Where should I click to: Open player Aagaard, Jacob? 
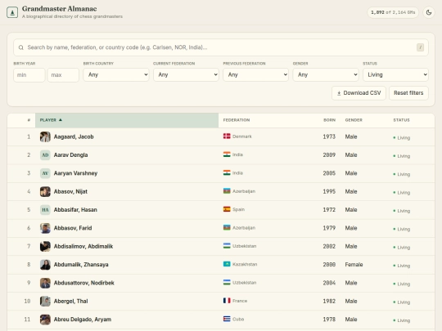coord(74,136)
